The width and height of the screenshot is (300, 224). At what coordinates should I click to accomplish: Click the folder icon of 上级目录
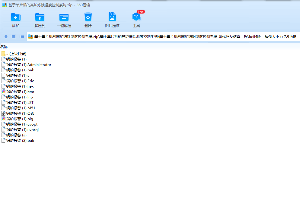point(3,54)
